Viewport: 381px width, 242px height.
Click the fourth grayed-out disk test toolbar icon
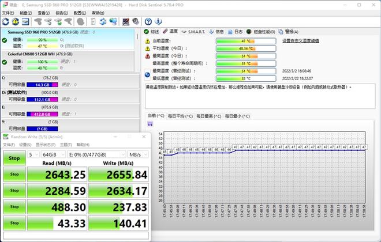(x=68, y=21)
